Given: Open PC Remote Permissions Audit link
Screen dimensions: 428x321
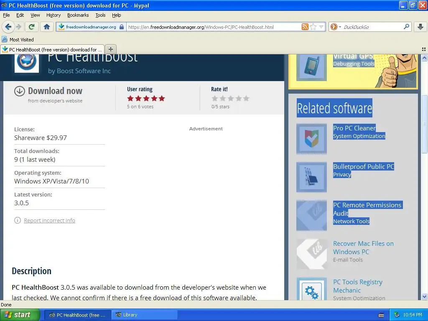Looking at the screenshot, I should tap(367, 209).
